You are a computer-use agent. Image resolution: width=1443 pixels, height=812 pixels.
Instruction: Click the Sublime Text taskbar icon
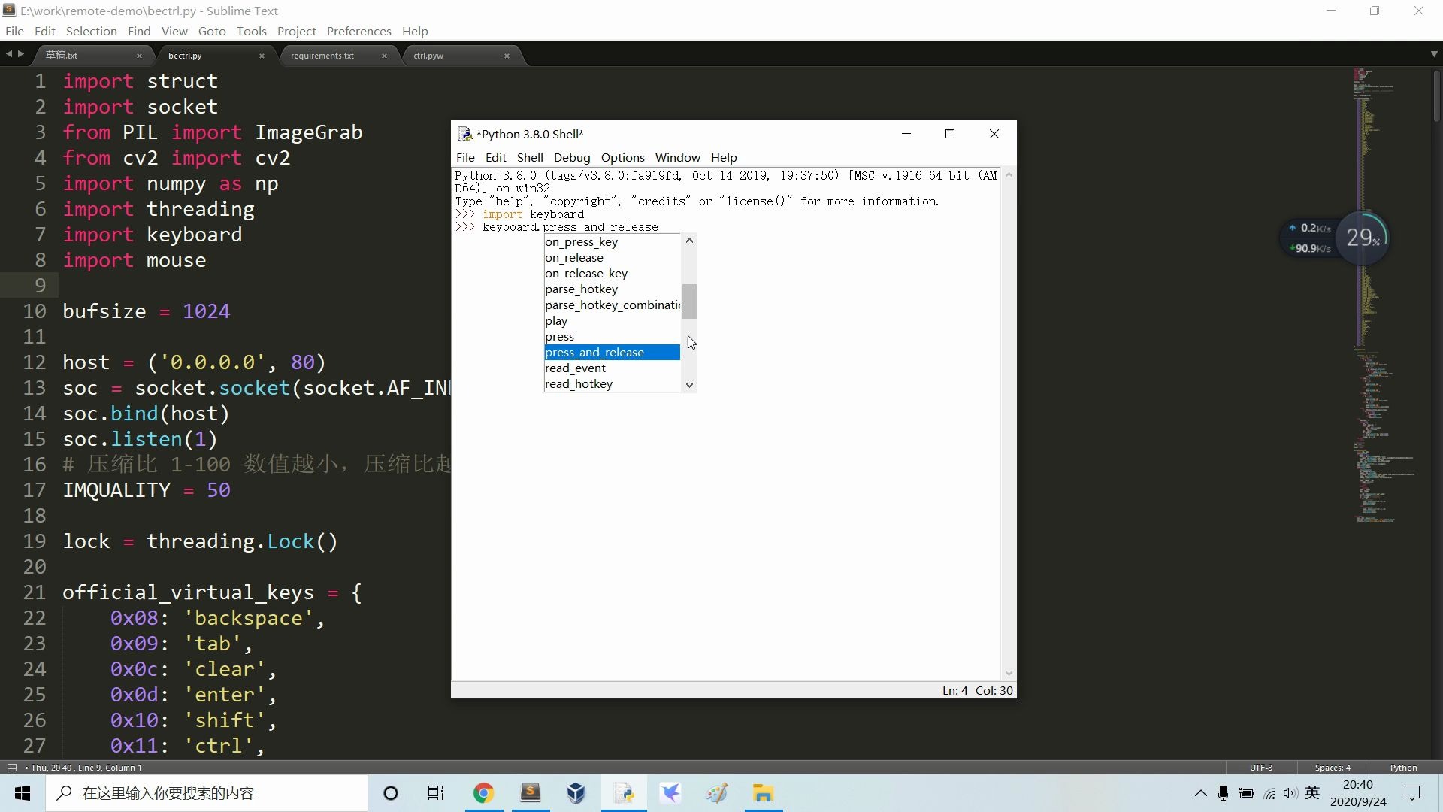(x=530, y=793)
